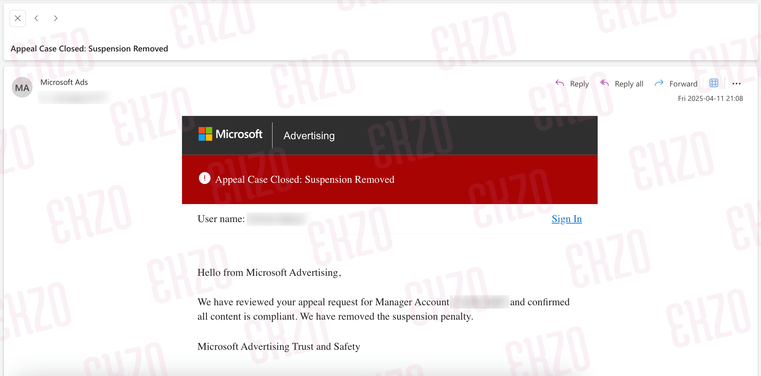This screenshot has width=761, height=376.
Task: Click the email timestamp Fri 2025-04-11
Action: click(x=710, y=98)
